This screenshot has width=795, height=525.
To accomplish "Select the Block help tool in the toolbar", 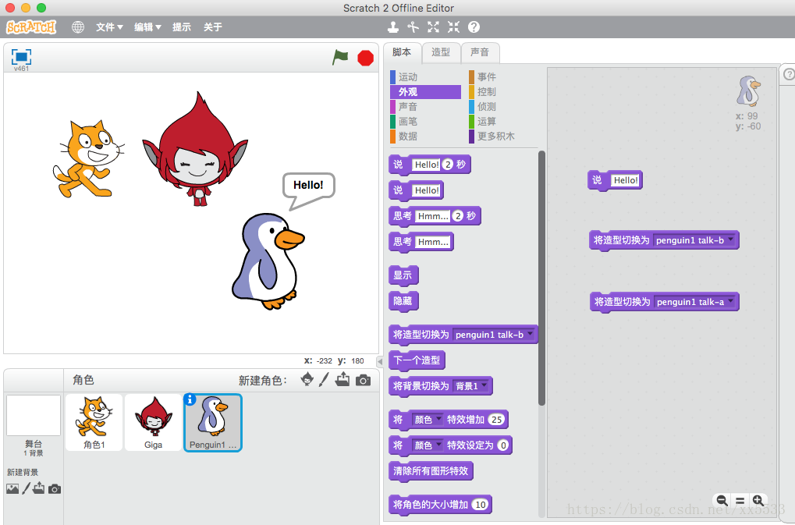I will point(474,27).
